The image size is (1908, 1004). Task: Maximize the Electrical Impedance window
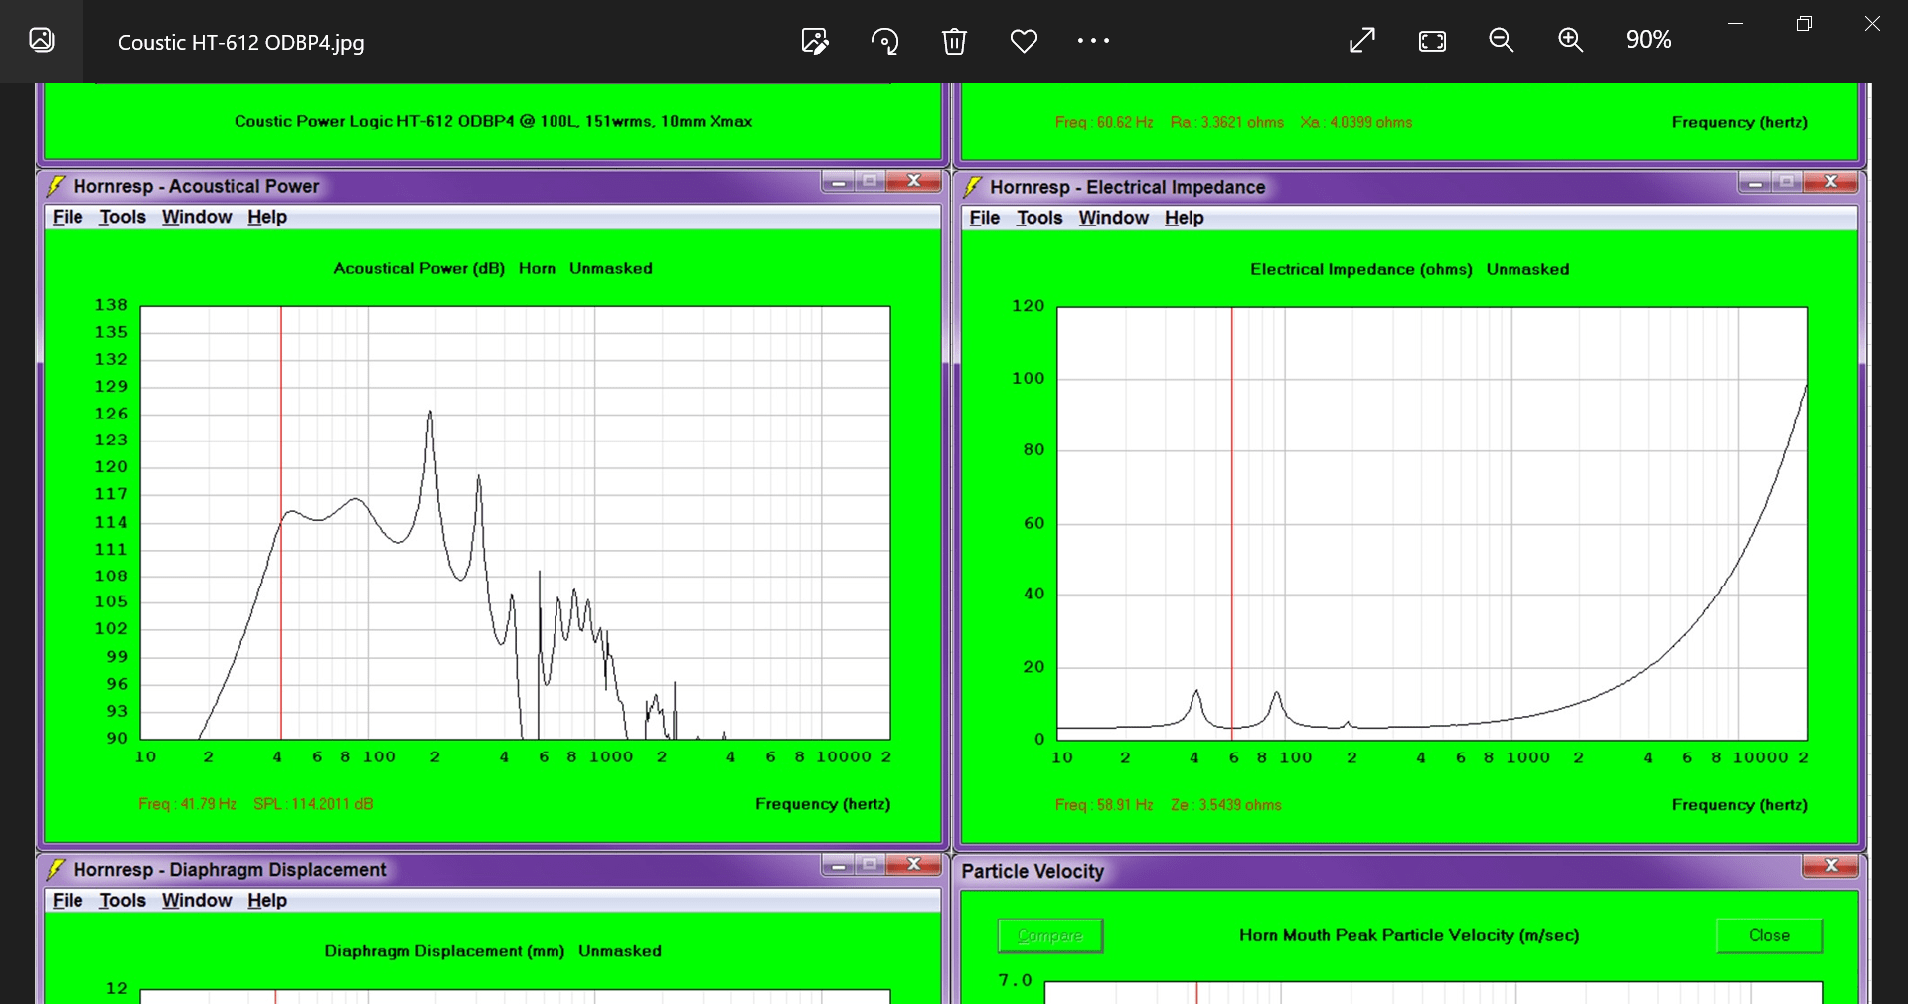tap(1787, 182)
